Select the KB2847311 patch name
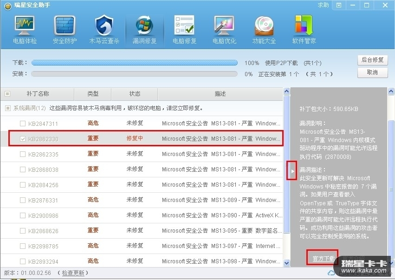Screen dimensions: 395x280 tap(43, 124)
